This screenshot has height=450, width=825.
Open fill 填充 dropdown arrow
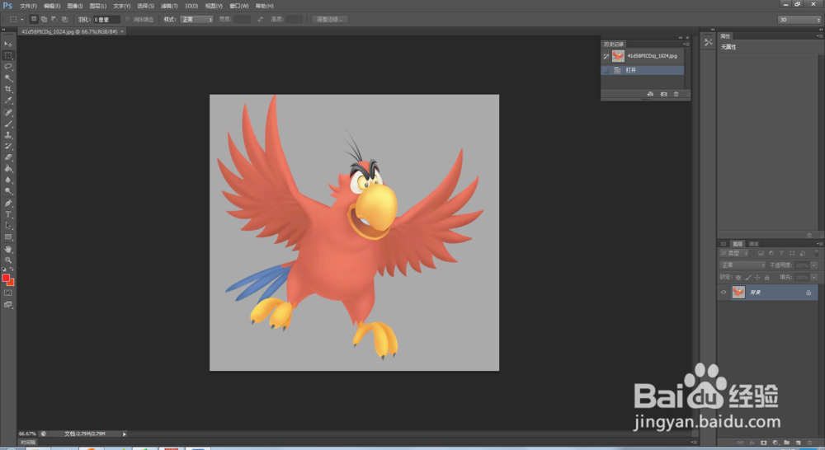point(814,277)
